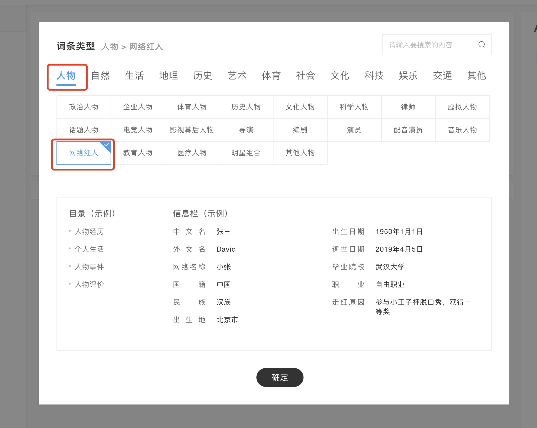Open the 娱乐 category tab
Screen dimensions: 537x428
pyautogui.click(x=408, y=76)
